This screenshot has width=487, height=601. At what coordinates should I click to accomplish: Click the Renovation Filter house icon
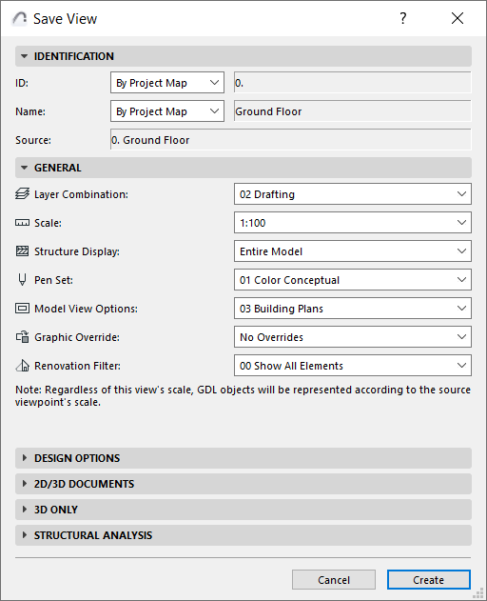(x=22, y=366)
